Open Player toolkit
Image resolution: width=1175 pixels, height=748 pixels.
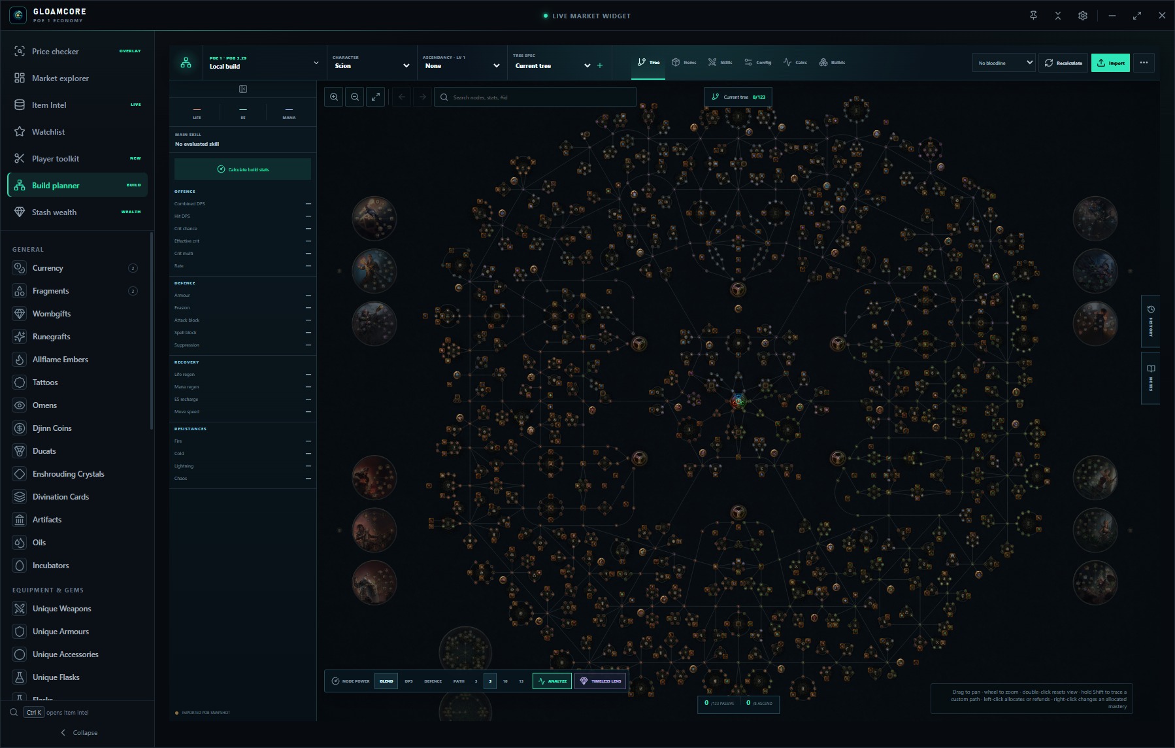[x=77, y=158]
